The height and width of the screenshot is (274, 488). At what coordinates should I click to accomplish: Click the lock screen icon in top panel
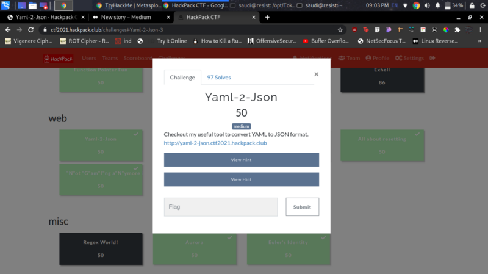472,5
